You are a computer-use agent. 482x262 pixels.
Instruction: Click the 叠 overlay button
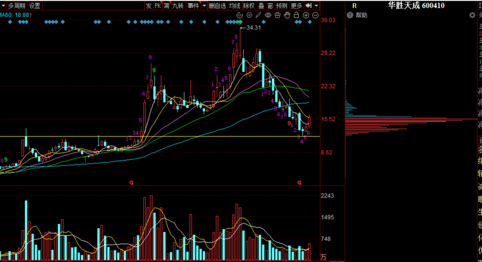[x=261, y=6]
